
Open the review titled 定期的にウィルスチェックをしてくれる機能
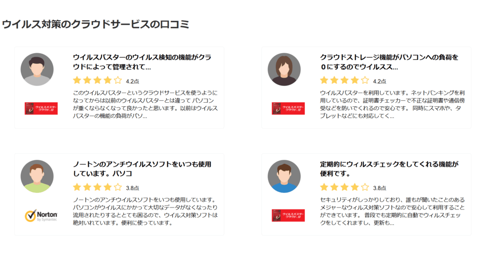pyautogui.click(x=389, y=169)
